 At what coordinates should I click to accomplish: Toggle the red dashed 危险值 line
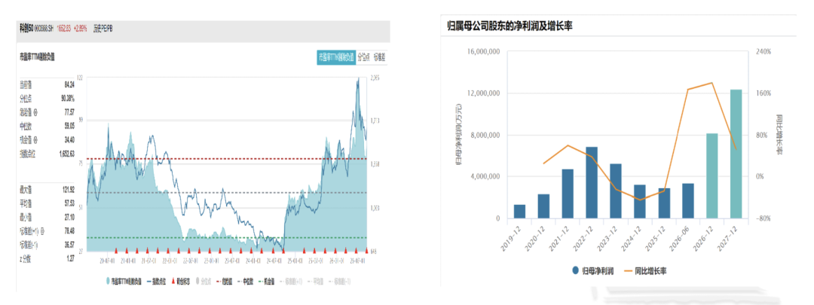tap(224, 281)
